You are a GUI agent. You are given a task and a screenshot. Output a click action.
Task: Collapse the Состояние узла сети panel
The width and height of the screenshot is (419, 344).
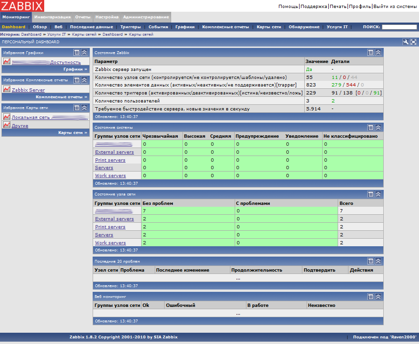click(x=378, y=194)
